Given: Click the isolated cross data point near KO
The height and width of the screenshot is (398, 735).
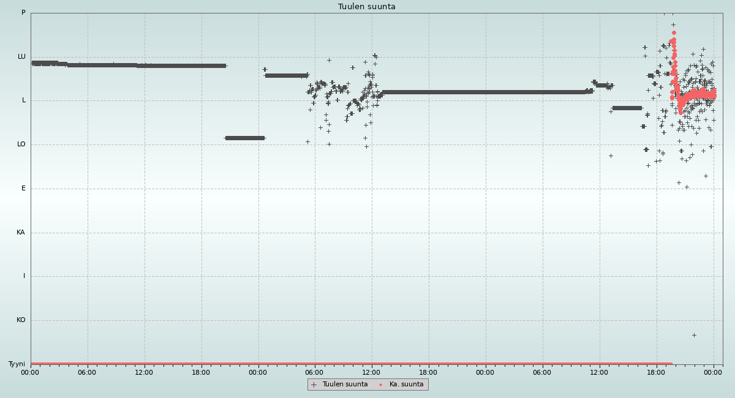Looking at the screenshot, I should [x=694, y=335].
